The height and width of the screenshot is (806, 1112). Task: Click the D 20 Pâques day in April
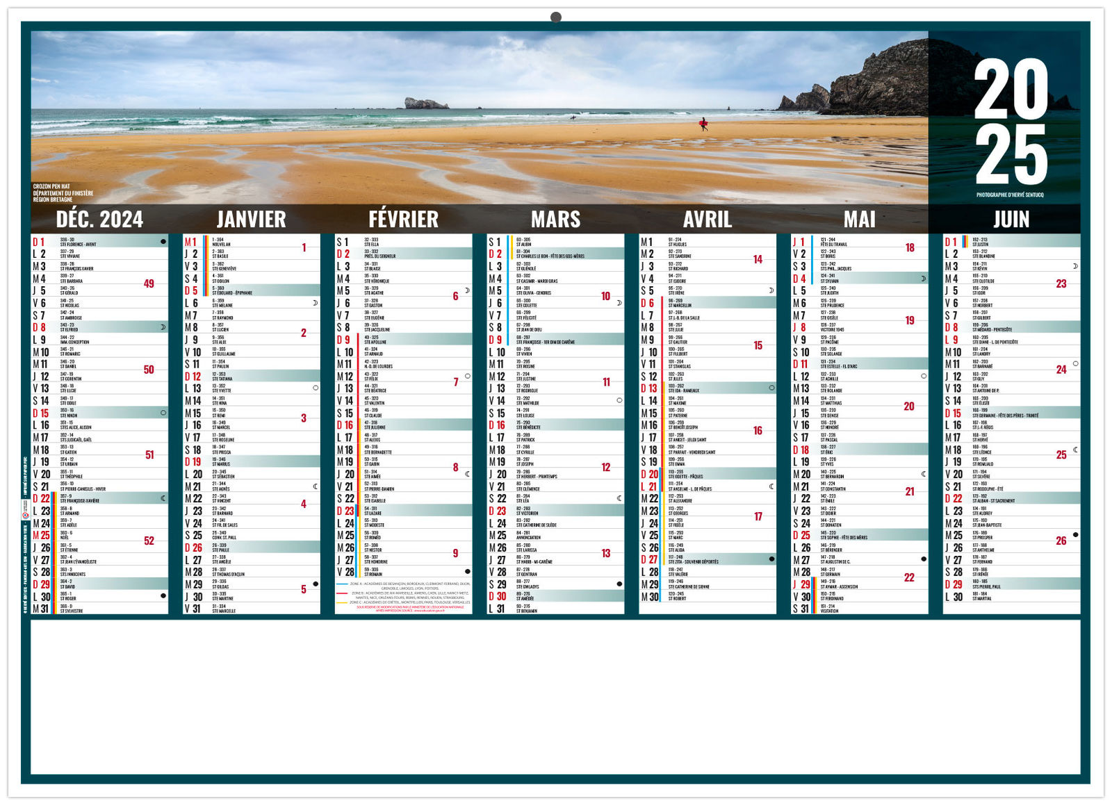pos(708,474)
